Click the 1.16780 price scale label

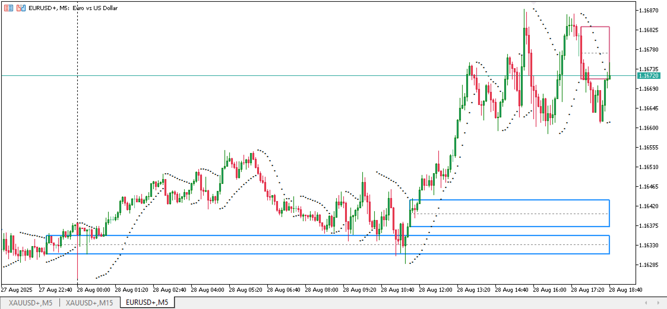pyautogui.click(x=649, y=50)
